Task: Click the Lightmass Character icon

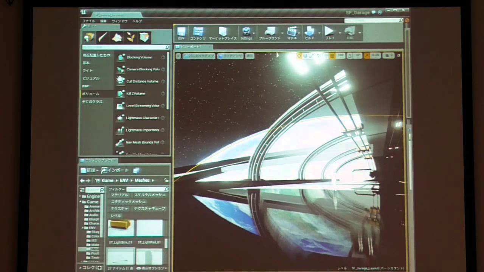Action: pos(121,118)
